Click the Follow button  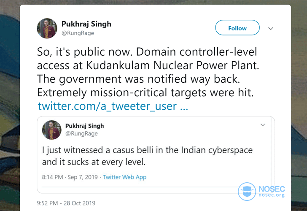pos(237,27)
